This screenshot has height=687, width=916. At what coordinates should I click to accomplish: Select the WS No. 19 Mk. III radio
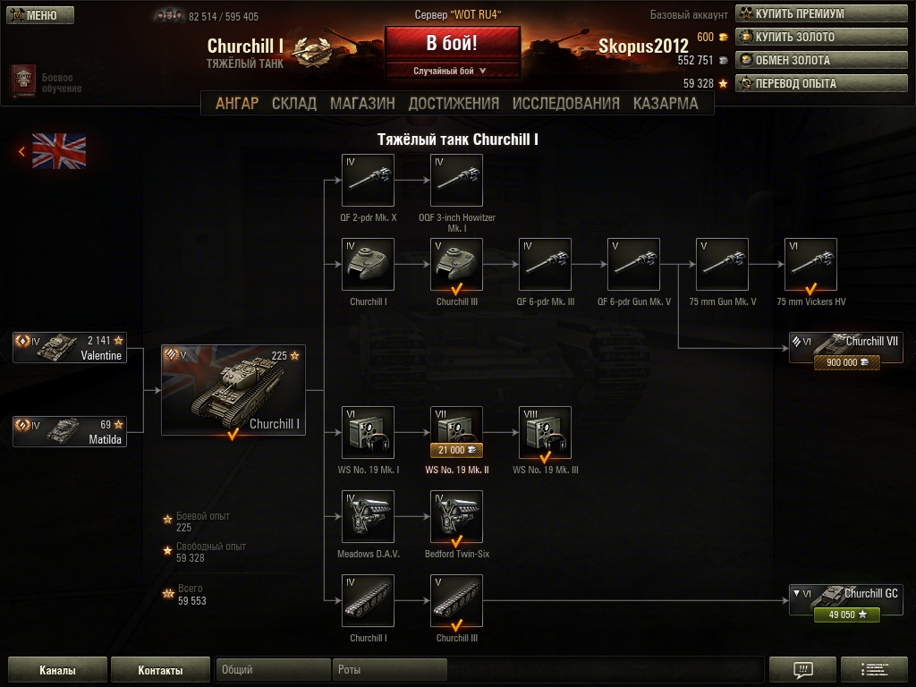tap(545, 432)
